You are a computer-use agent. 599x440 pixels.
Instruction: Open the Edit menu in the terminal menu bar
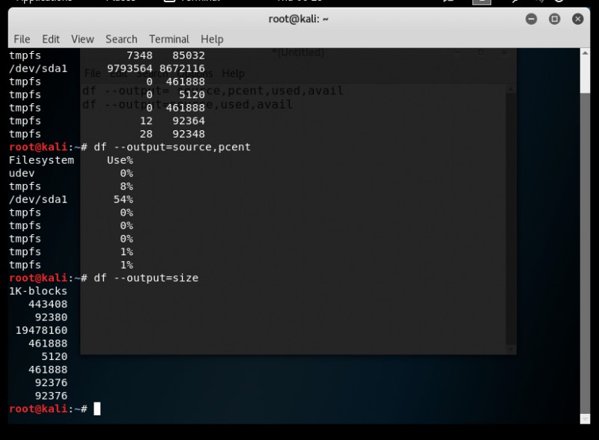pos(50,39)
